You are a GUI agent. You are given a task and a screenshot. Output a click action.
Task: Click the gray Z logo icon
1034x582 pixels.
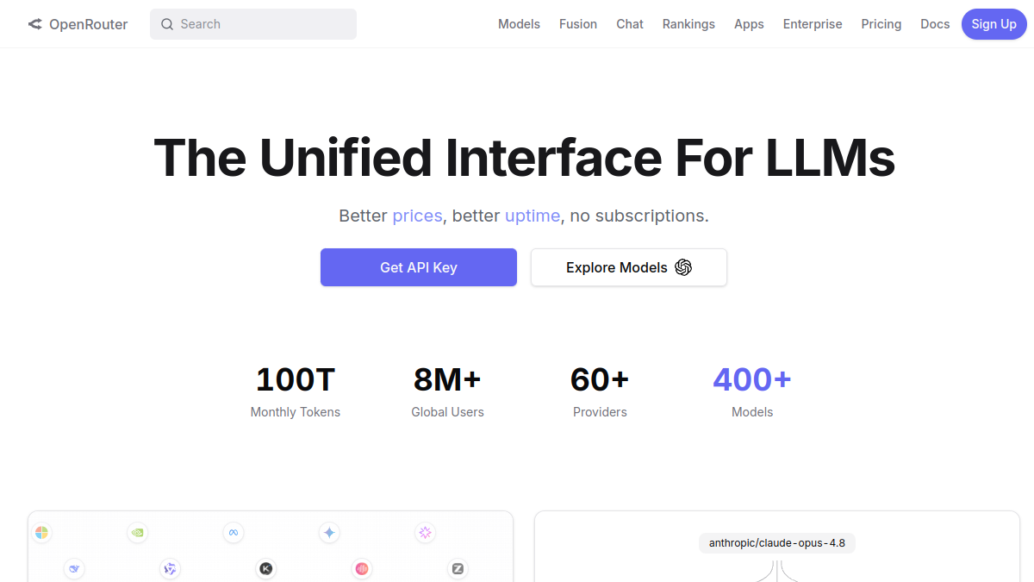tap(458, 569)
